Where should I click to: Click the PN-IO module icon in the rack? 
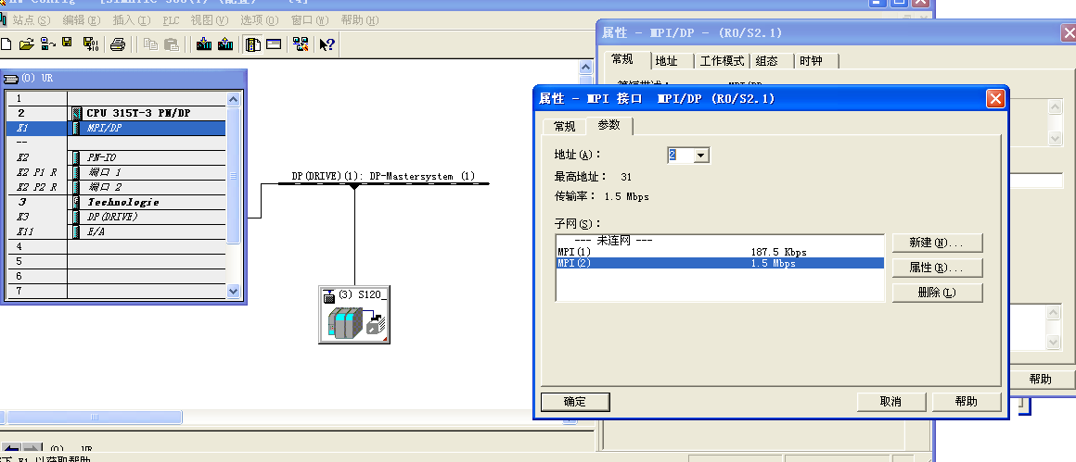tap(77, 157)
